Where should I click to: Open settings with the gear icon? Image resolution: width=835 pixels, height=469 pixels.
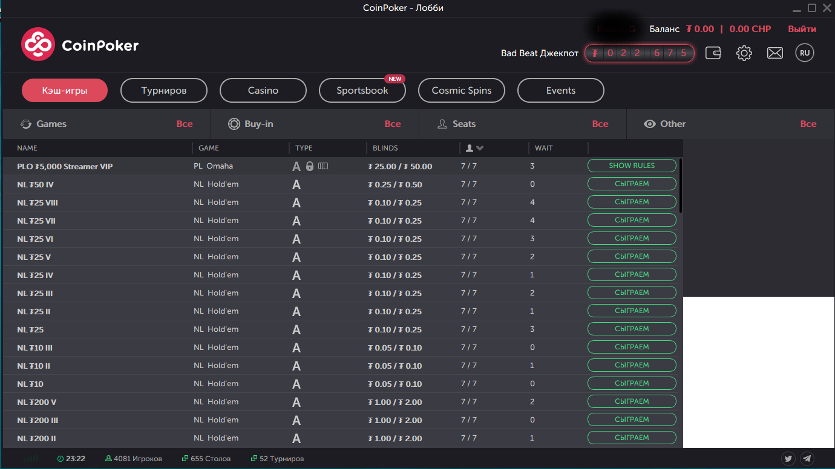coord(744,53)
